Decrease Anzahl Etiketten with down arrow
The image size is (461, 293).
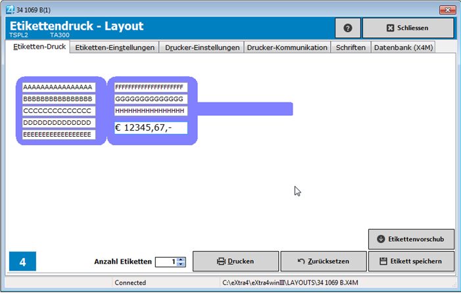point(181,264)
